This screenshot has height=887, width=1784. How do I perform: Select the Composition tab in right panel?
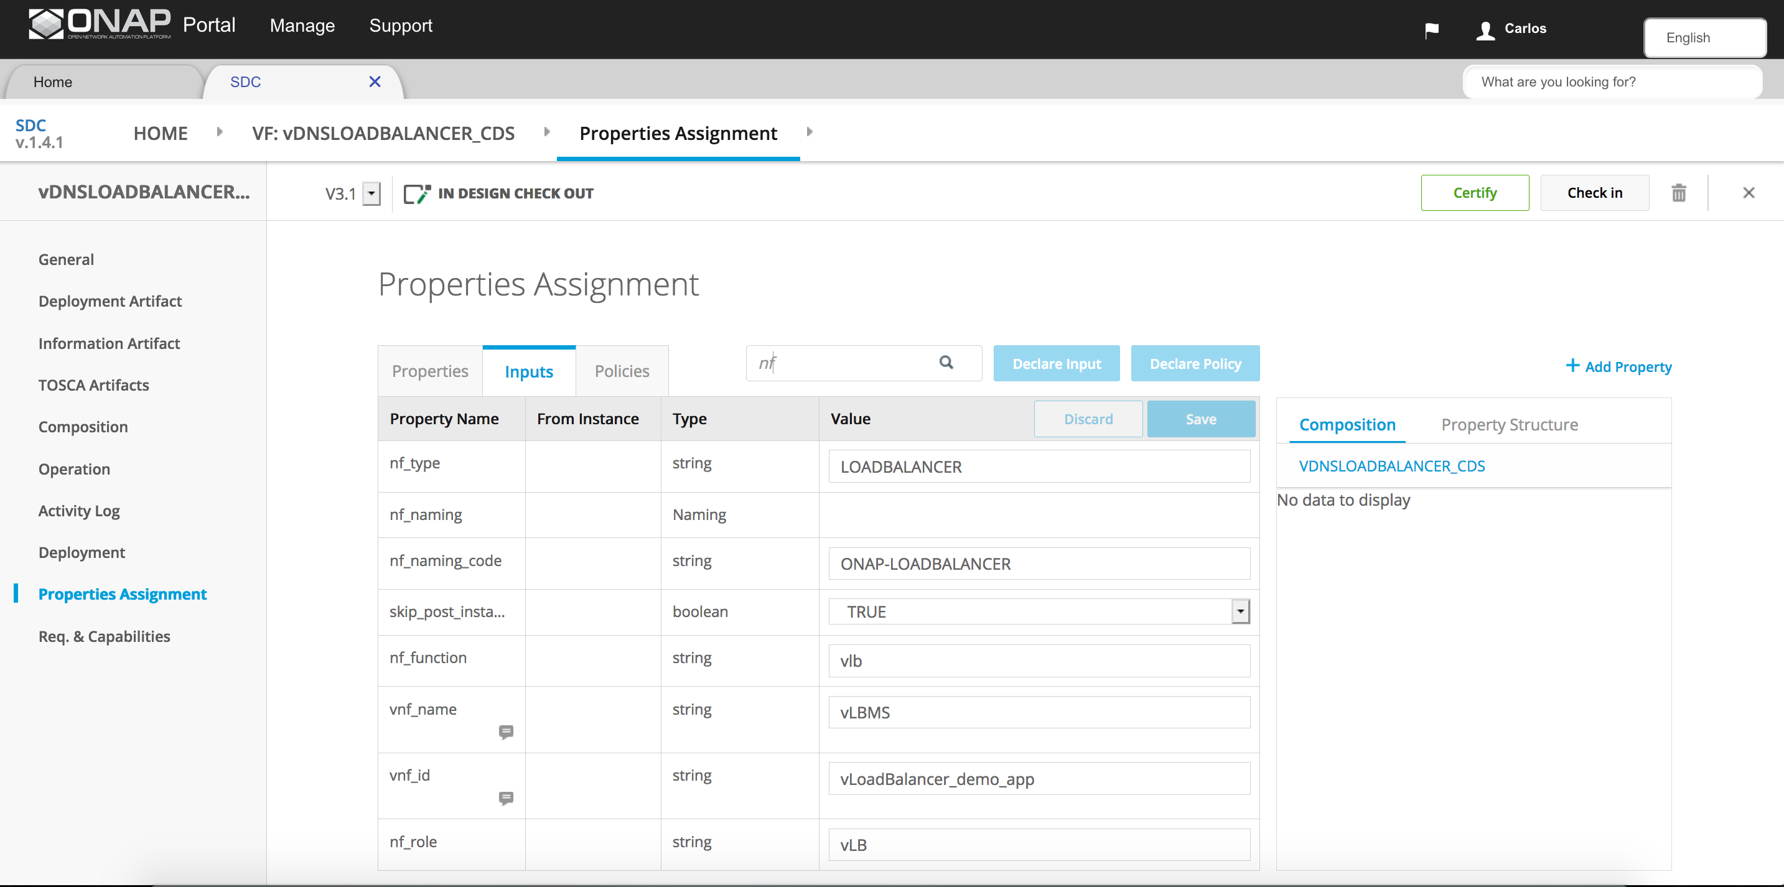(x=1347, y=424)
